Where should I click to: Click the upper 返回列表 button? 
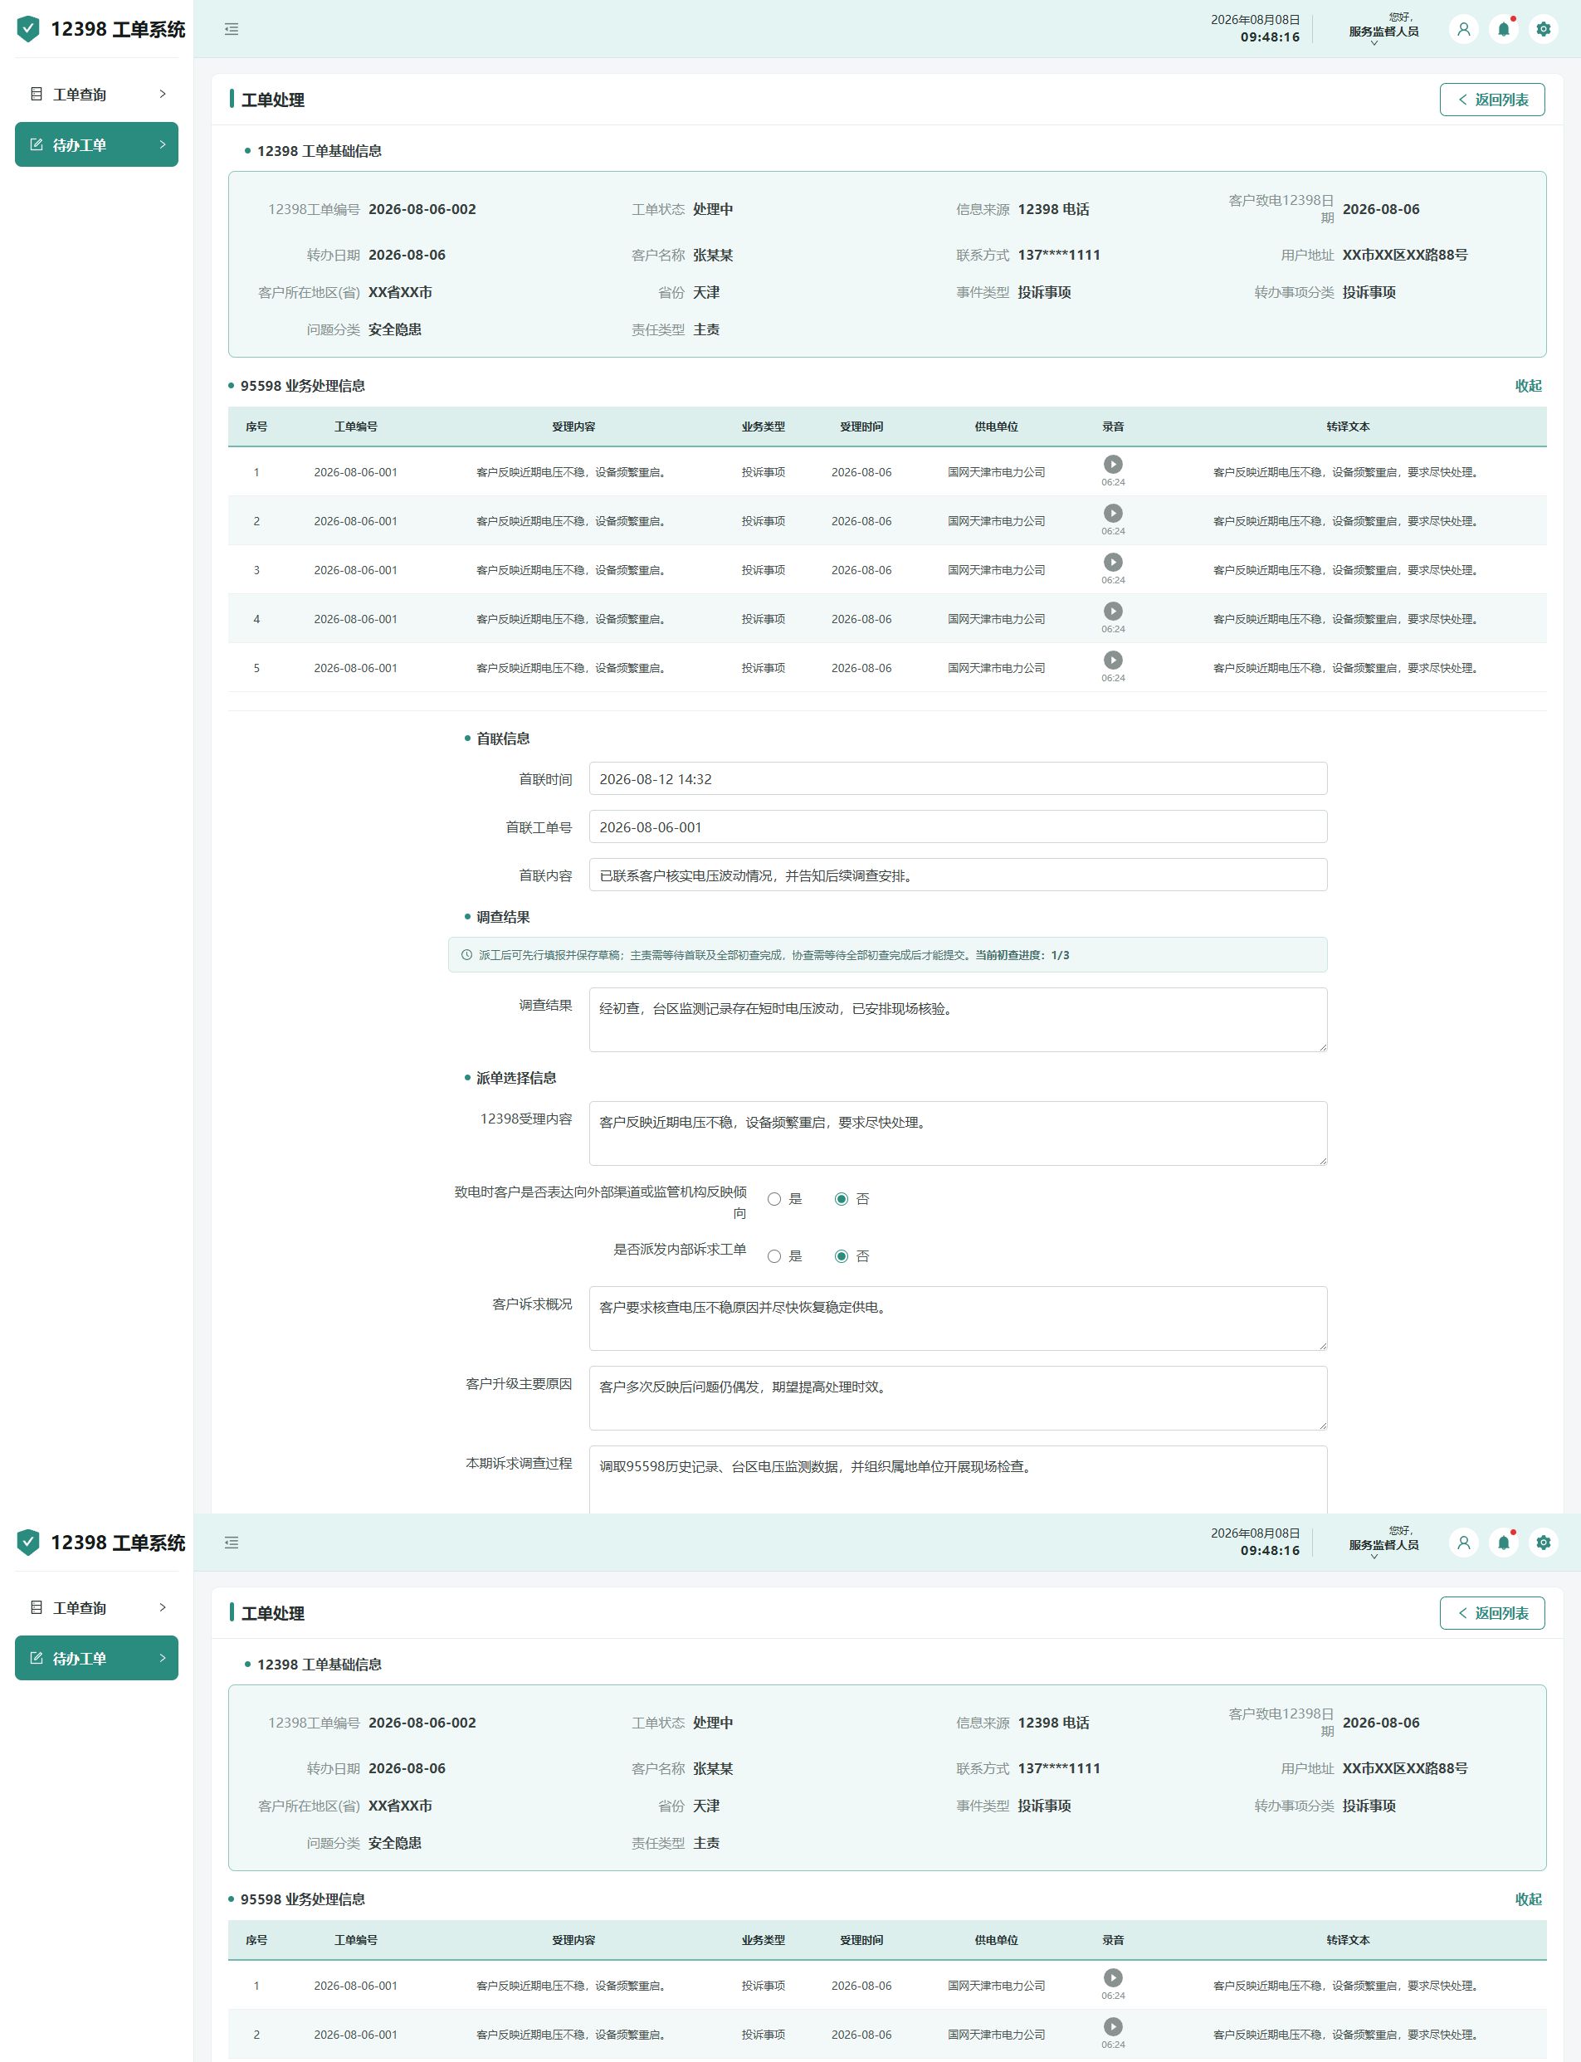click(x=1491, y=100)
